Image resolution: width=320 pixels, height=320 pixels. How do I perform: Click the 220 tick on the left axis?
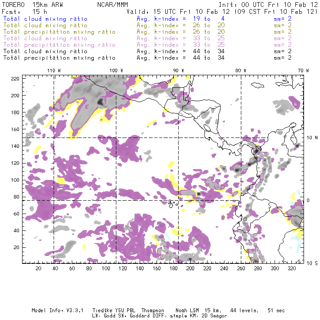15,78
